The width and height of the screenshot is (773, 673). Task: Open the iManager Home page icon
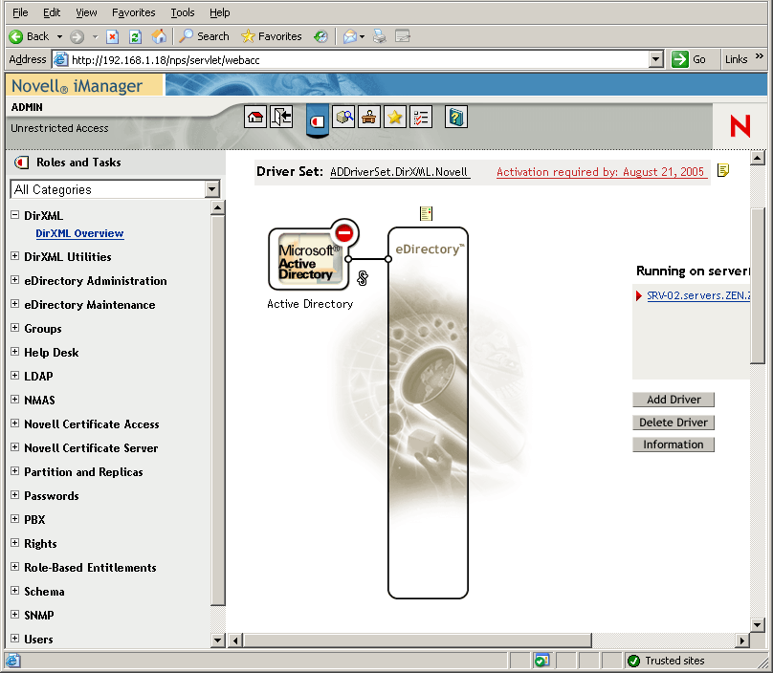pos(255,117)
